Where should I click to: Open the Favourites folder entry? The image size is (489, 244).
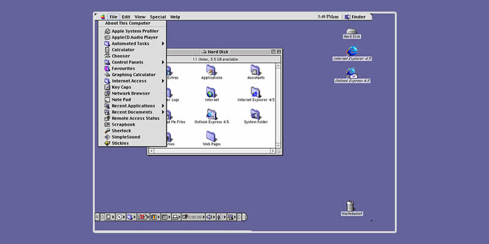pos(131,68)
